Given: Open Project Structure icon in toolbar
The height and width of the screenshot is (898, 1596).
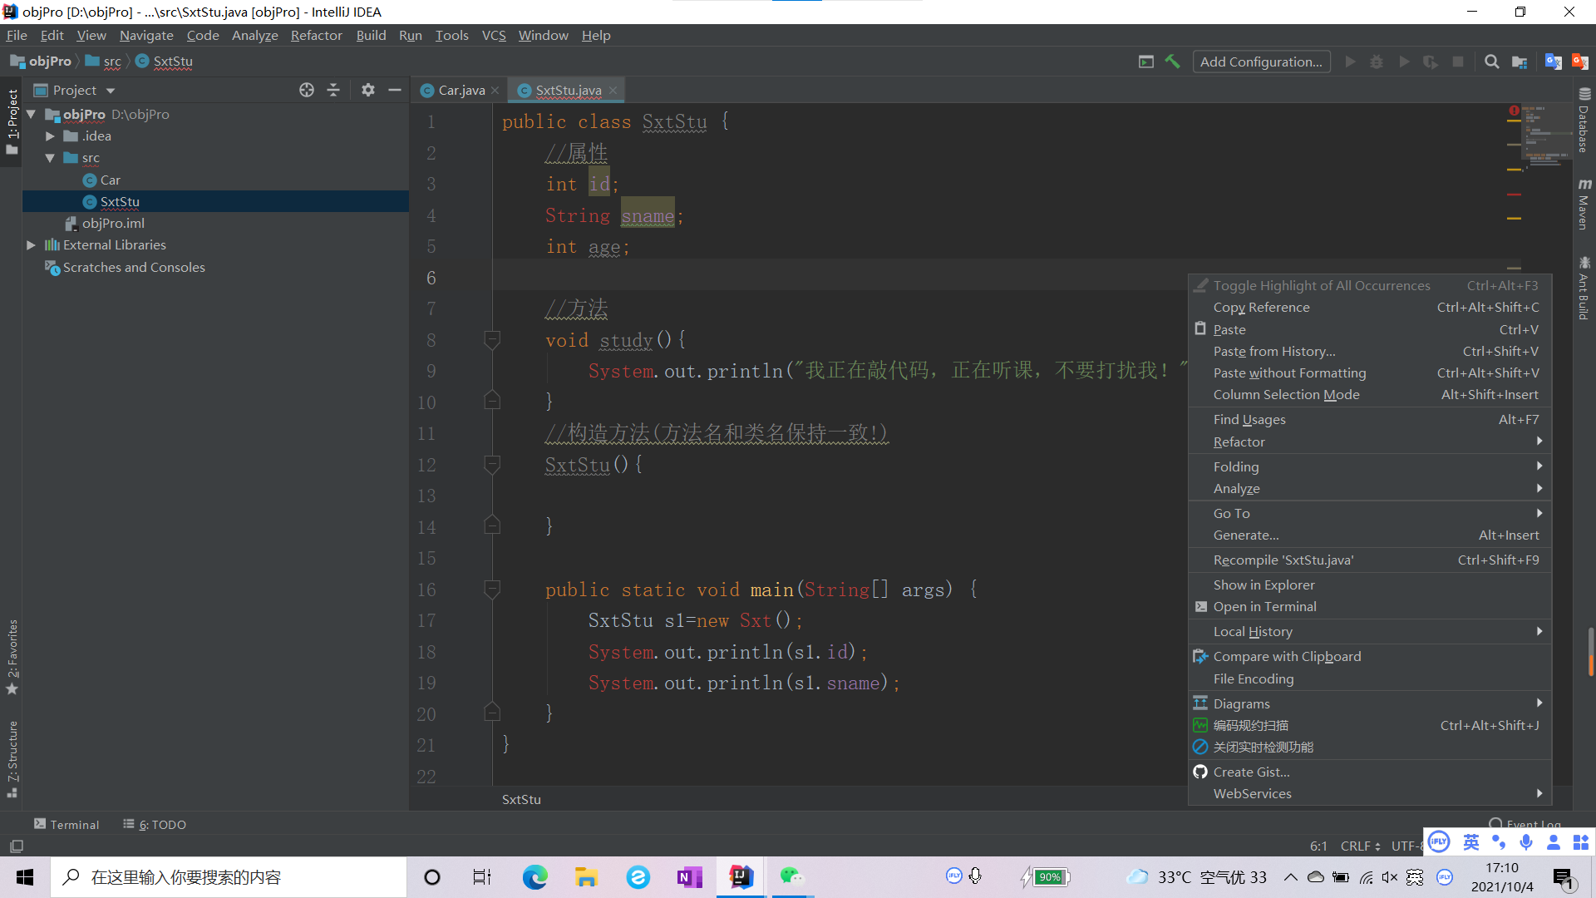Looking at the screenshot, I should tap(1520, 62).
